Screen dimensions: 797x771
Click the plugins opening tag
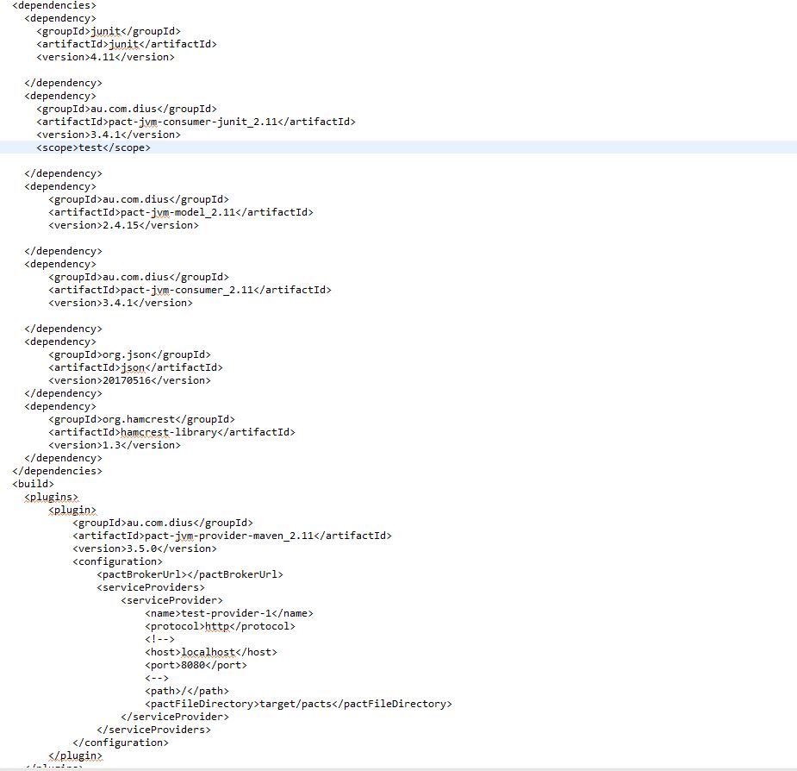pyautogui.click(x=51, y=497)
